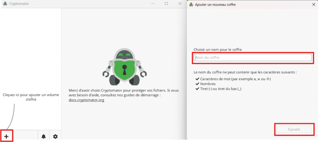
Task: Open notifications via the bell icon
Action: tap(43, 136)
